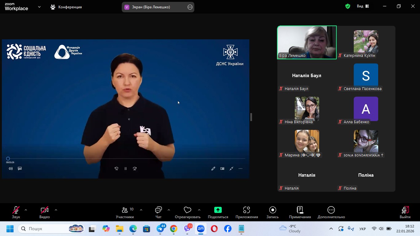This screenshot has width=420, height=236.
Task: Leave the meeting via Выйти
Action: point(405,212)
